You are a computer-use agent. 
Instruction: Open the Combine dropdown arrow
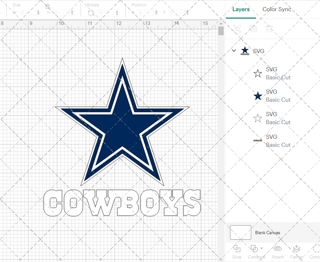[262, 248]
